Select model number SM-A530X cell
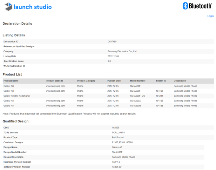 [x=135, y=101]
